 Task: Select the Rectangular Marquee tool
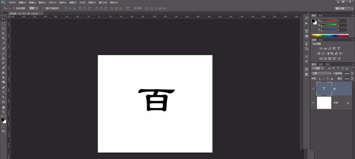[4, 24]
